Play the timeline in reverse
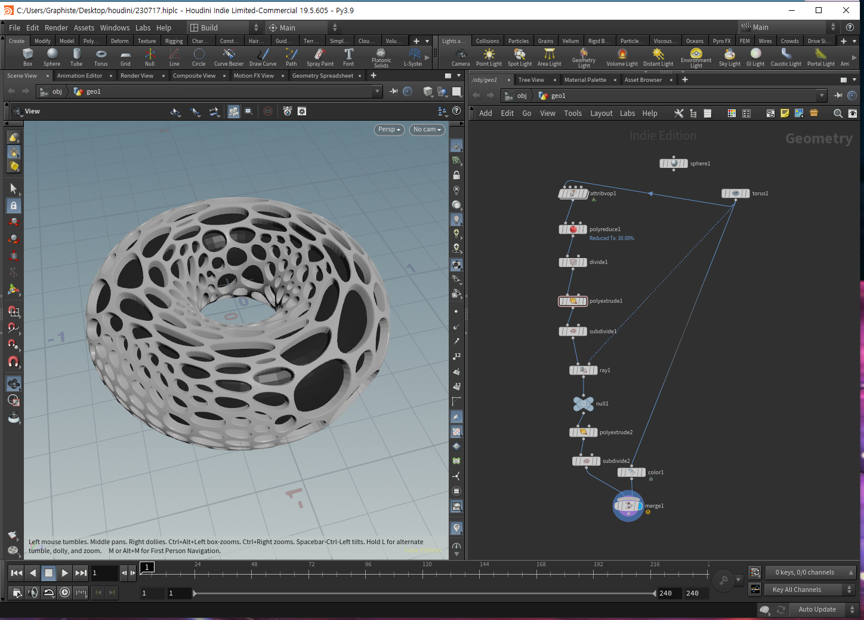This screenshot has height=620, width=864. click(33, 573)
